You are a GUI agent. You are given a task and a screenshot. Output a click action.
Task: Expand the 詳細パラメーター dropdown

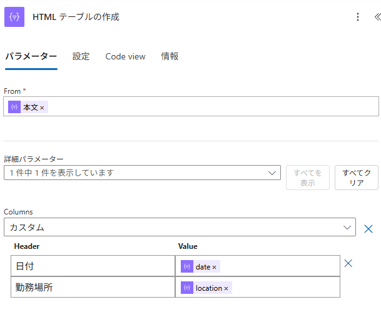(x=272, y=173)
